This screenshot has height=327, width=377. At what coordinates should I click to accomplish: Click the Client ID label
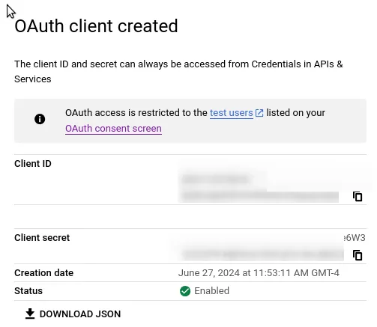33,164
